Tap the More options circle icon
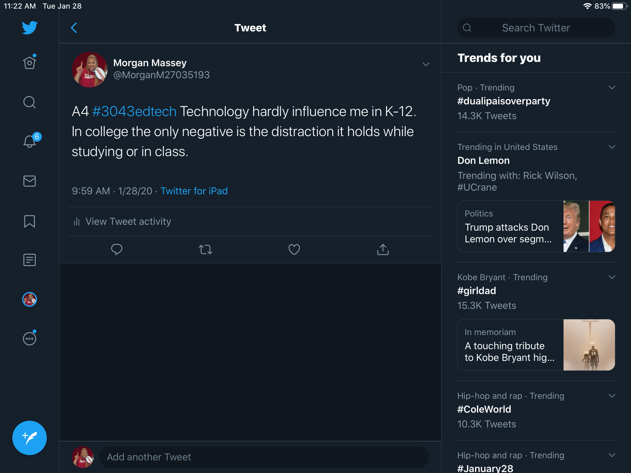The image size is (631, 473). tap(30, 338)
